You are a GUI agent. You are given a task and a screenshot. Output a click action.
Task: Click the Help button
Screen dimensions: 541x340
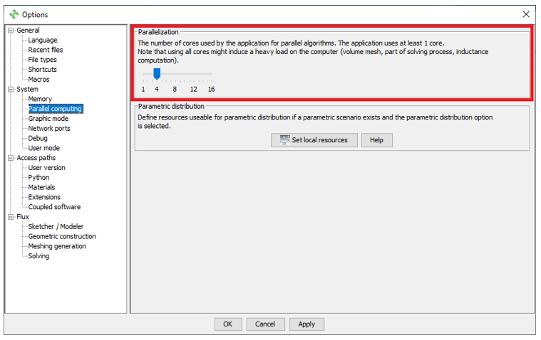(376, 140)
